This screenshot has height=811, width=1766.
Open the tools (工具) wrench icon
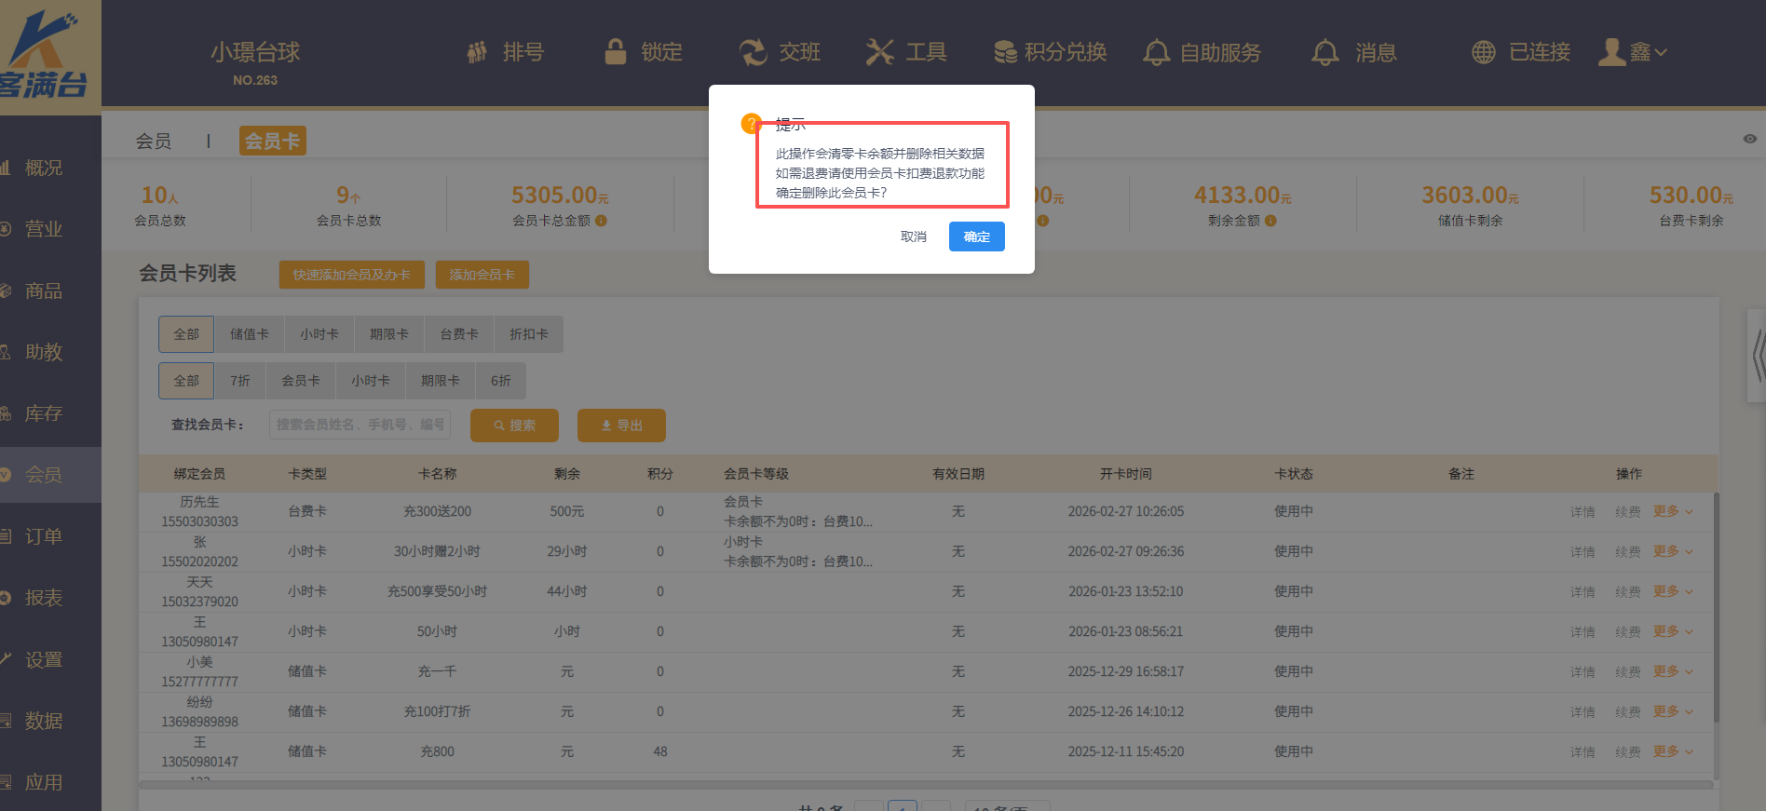point(879,52)
